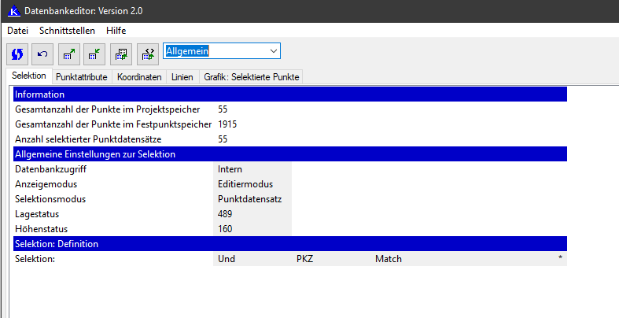Show the Grafik: Selektierte Punkte tab
This screenshot has width=619, height=318.
pyautogui.click(x=251, y=77)
